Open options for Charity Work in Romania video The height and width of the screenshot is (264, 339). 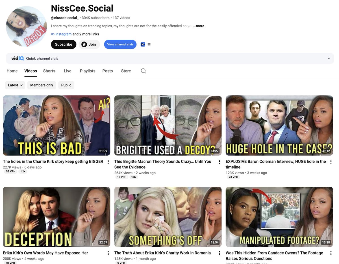(220, 253)
